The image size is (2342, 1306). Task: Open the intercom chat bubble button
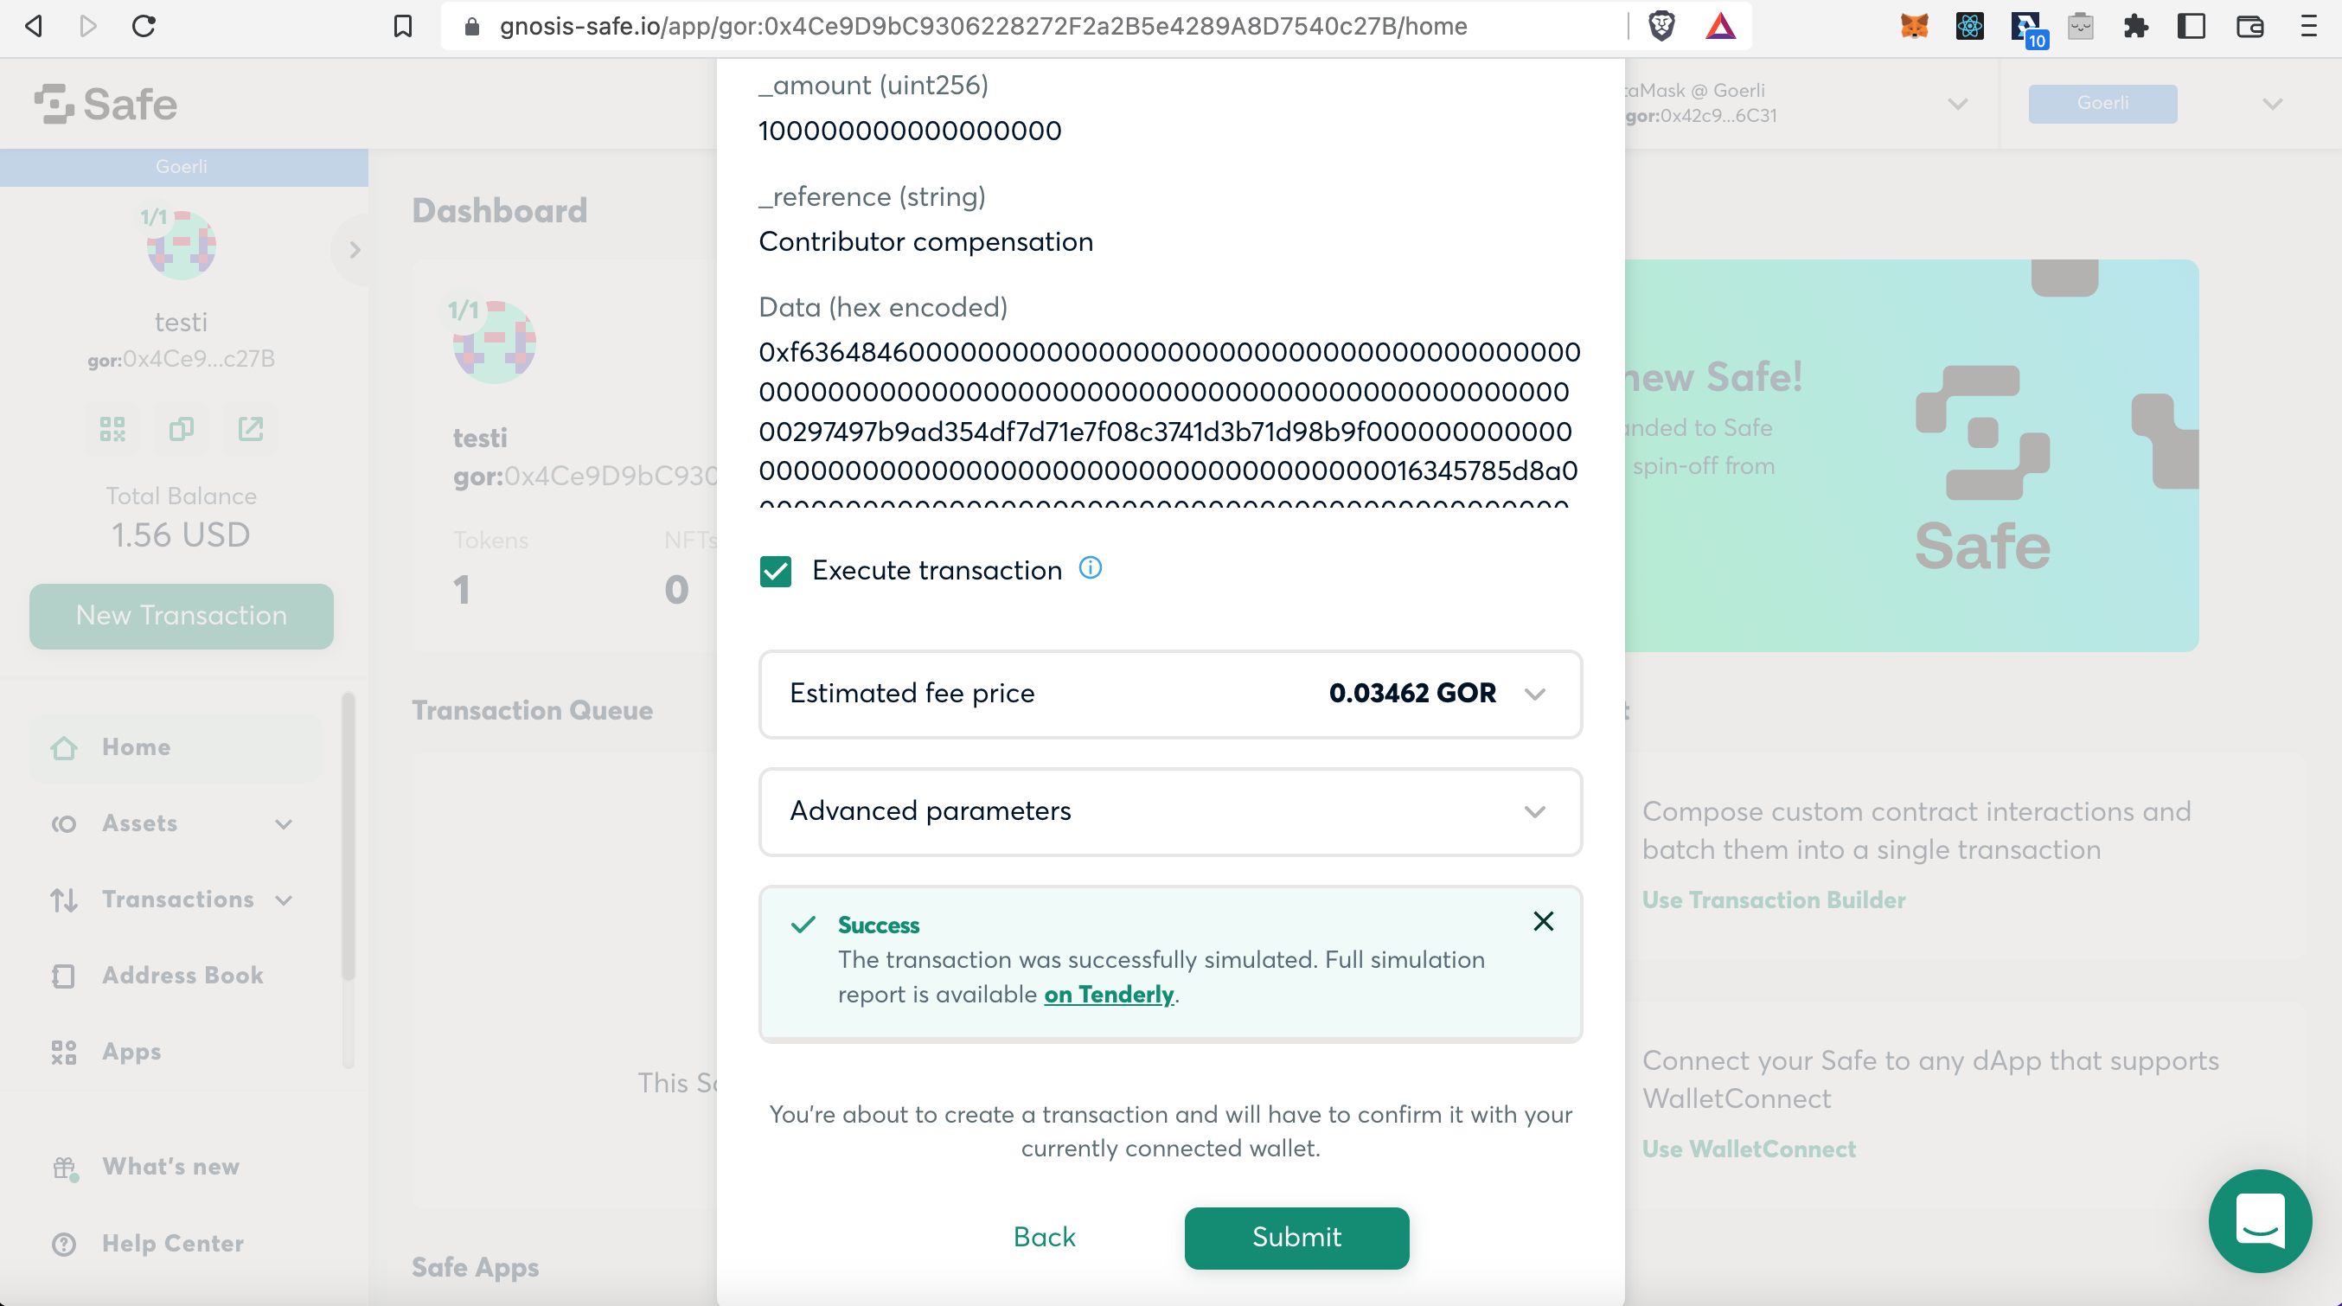tap(2260, 1220)
